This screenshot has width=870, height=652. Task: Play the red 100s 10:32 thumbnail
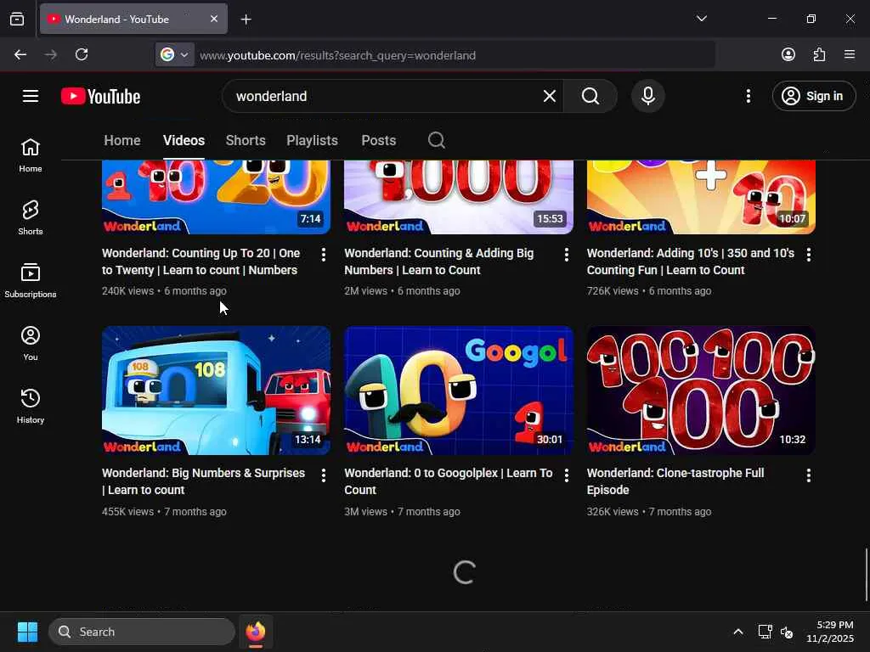(x=701, y=391)
